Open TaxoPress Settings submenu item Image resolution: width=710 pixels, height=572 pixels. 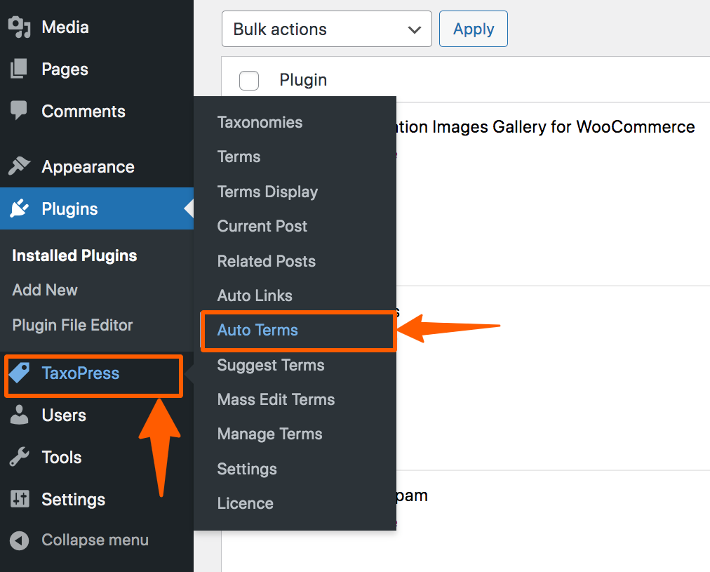click(247, 469)
